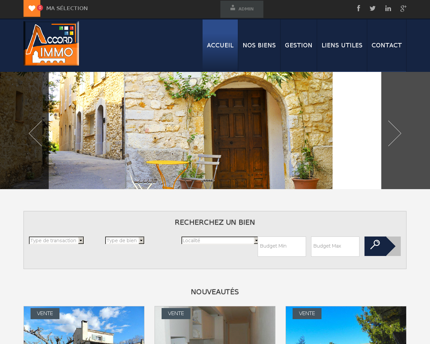Open the Twitter profile icon
Image resolution: width=430 pixels, height=344 pixels.
coord(373,8)
